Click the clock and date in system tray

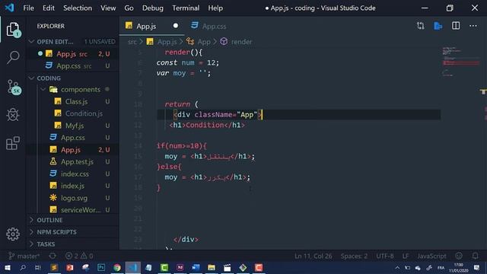(458, 267)
